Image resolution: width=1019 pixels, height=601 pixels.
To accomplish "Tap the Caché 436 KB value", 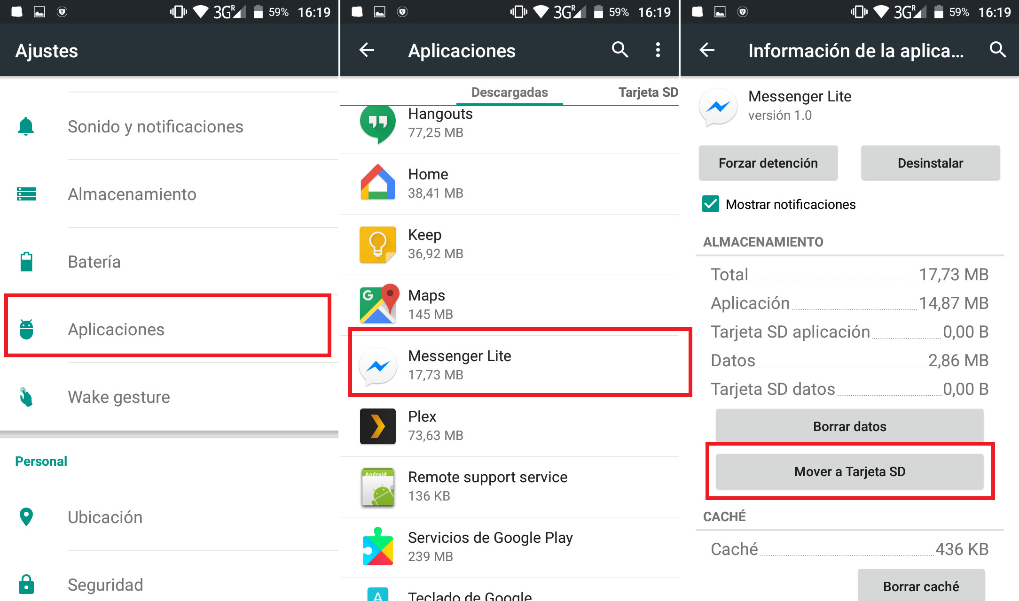I will coord(962,549).
